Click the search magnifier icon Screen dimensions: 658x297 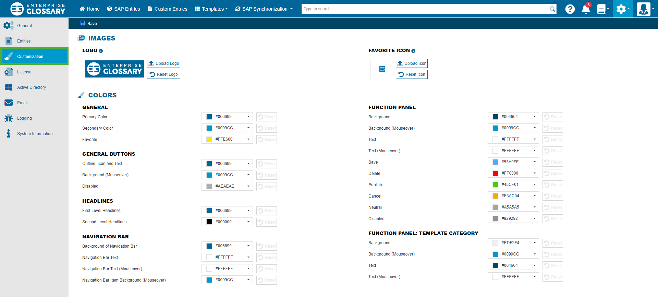point(552,9)
